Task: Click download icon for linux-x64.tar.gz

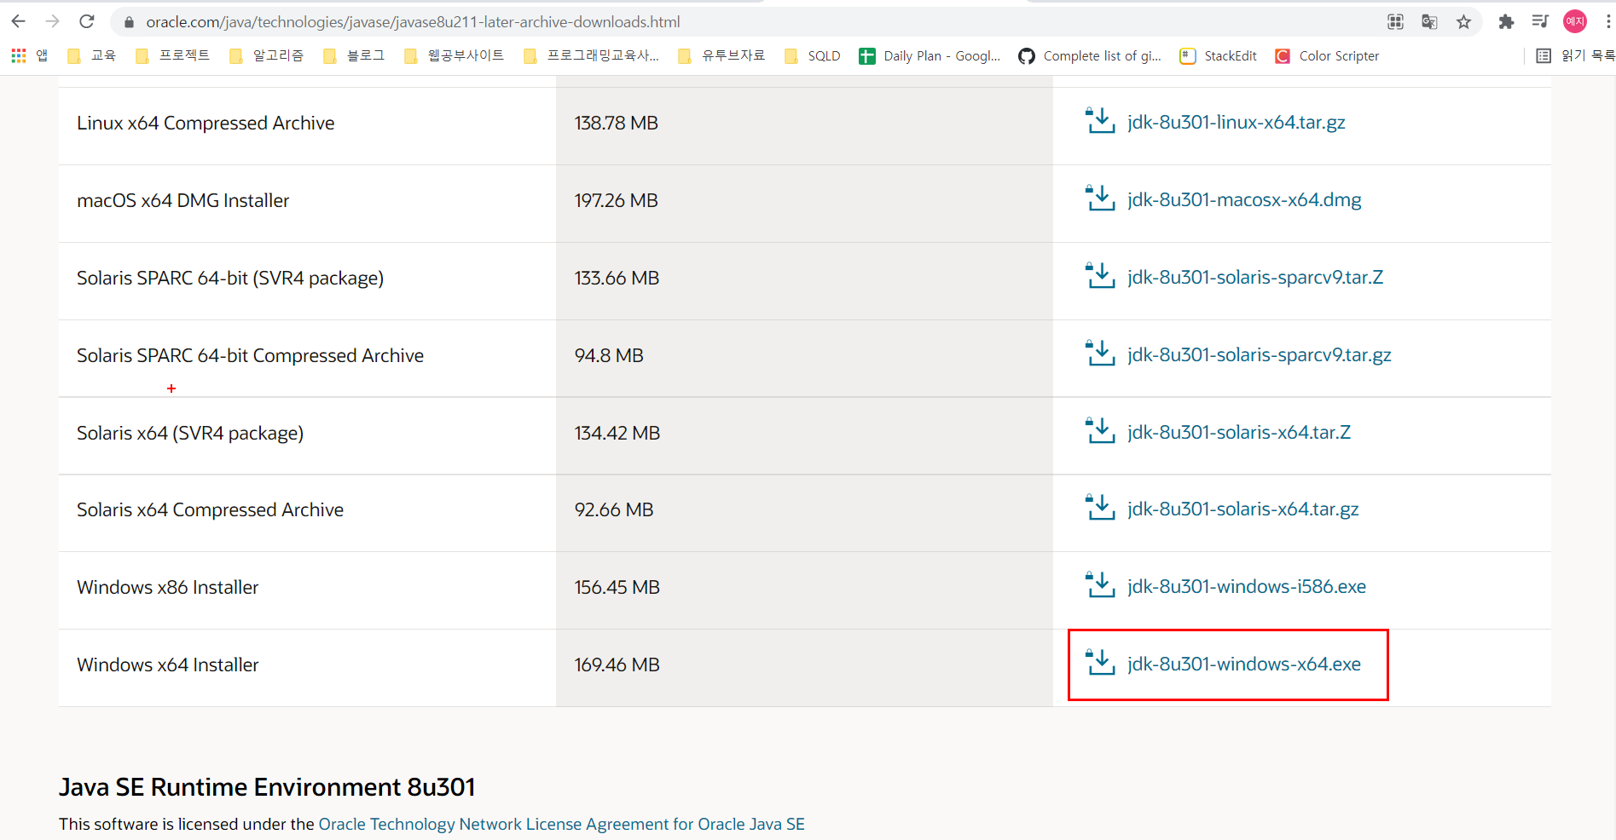Action: (1100, 120)
